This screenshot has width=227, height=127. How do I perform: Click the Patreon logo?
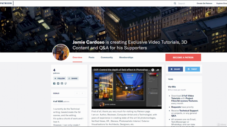[x=6, y=3]
